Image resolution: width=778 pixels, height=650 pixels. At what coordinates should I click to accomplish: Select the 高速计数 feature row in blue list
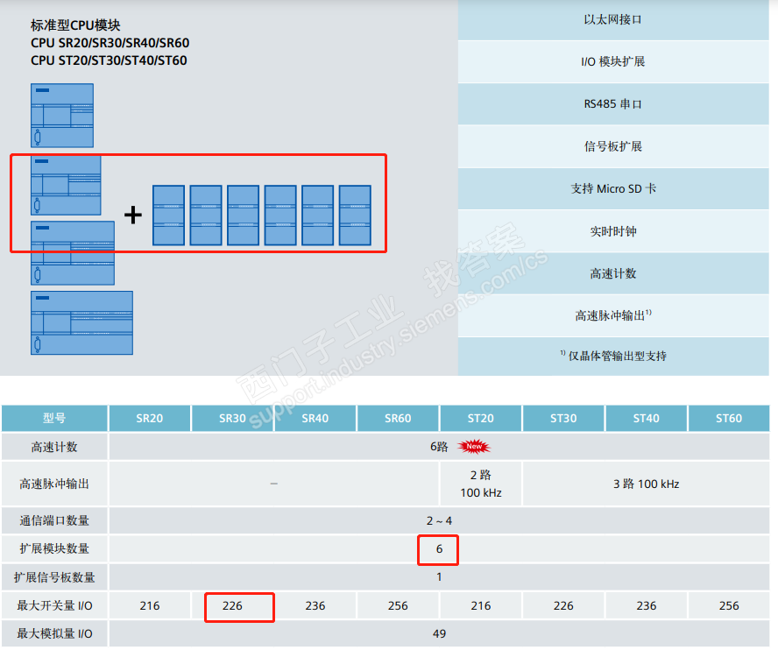pyautogui.click(x=613, y=273)
